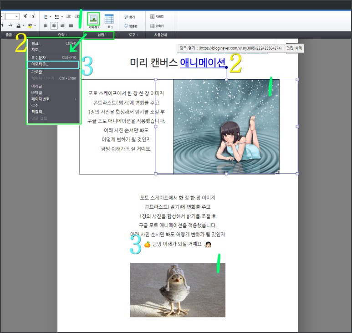Click the bulleted list icon
Image resolution: width=352 pixels, height=333 pixels.
click(x=57, y=16)
